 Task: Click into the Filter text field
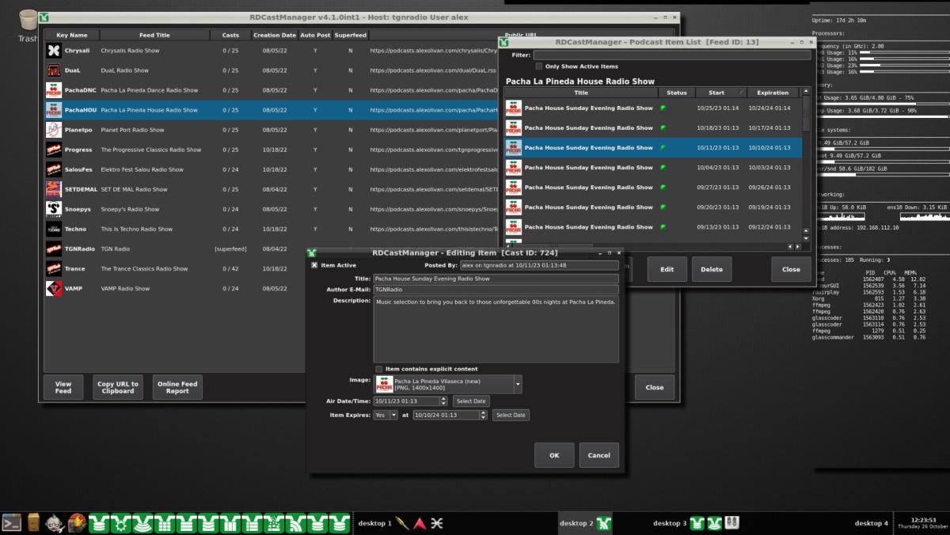click(671, 55)
